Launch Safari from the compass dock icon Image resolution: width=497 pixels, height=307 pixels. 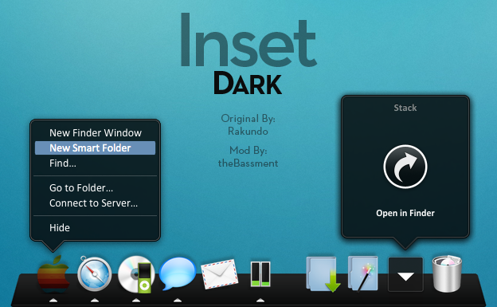click(95, 274)
